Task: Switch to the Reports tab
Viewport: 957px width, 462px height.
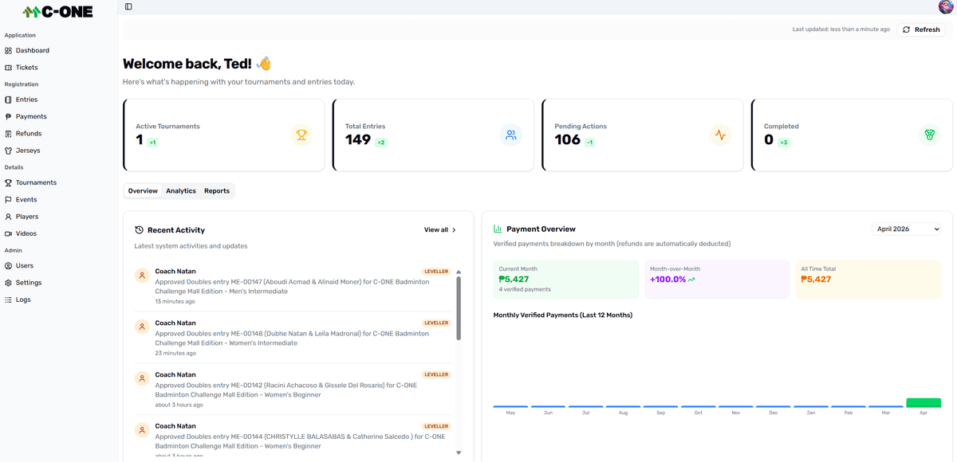Action: coord(217,191)
